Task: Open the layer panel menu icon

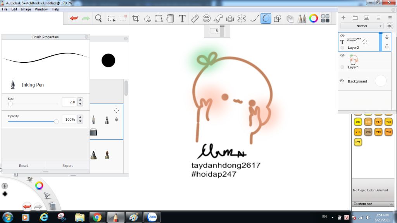Action: tap(390, 17)
